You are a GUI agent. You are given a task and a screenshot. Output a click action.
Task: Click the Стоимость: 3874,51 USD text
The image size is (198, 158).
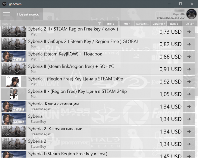pyautogui.click(x=171, y=18)
